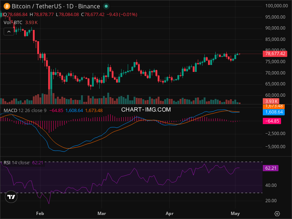Click the 40.00 RSI axis label

point(271,185)
